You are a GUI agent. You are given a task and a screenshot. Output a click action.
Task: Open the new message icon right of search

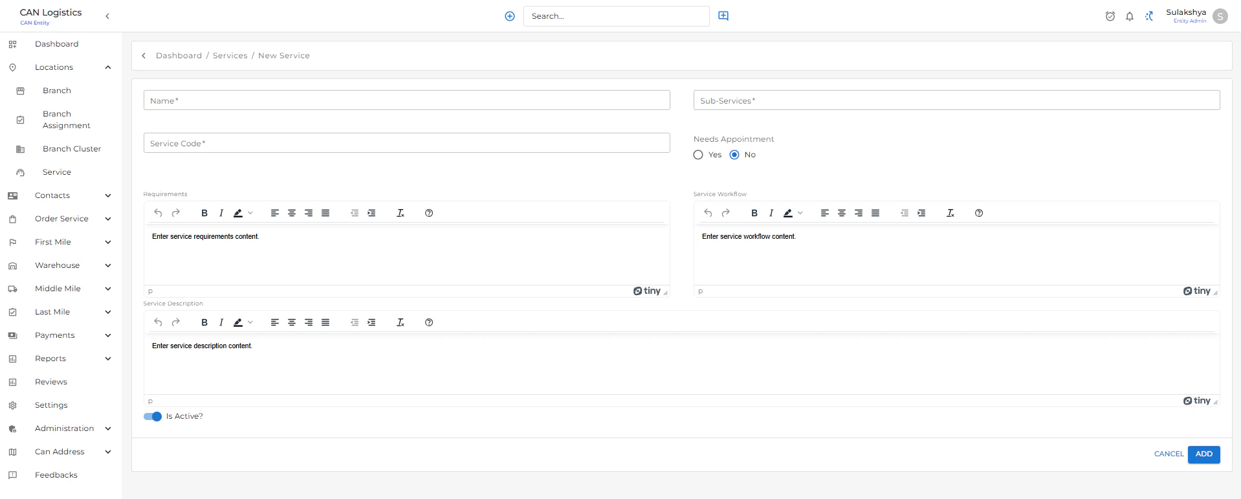point(723,16)
